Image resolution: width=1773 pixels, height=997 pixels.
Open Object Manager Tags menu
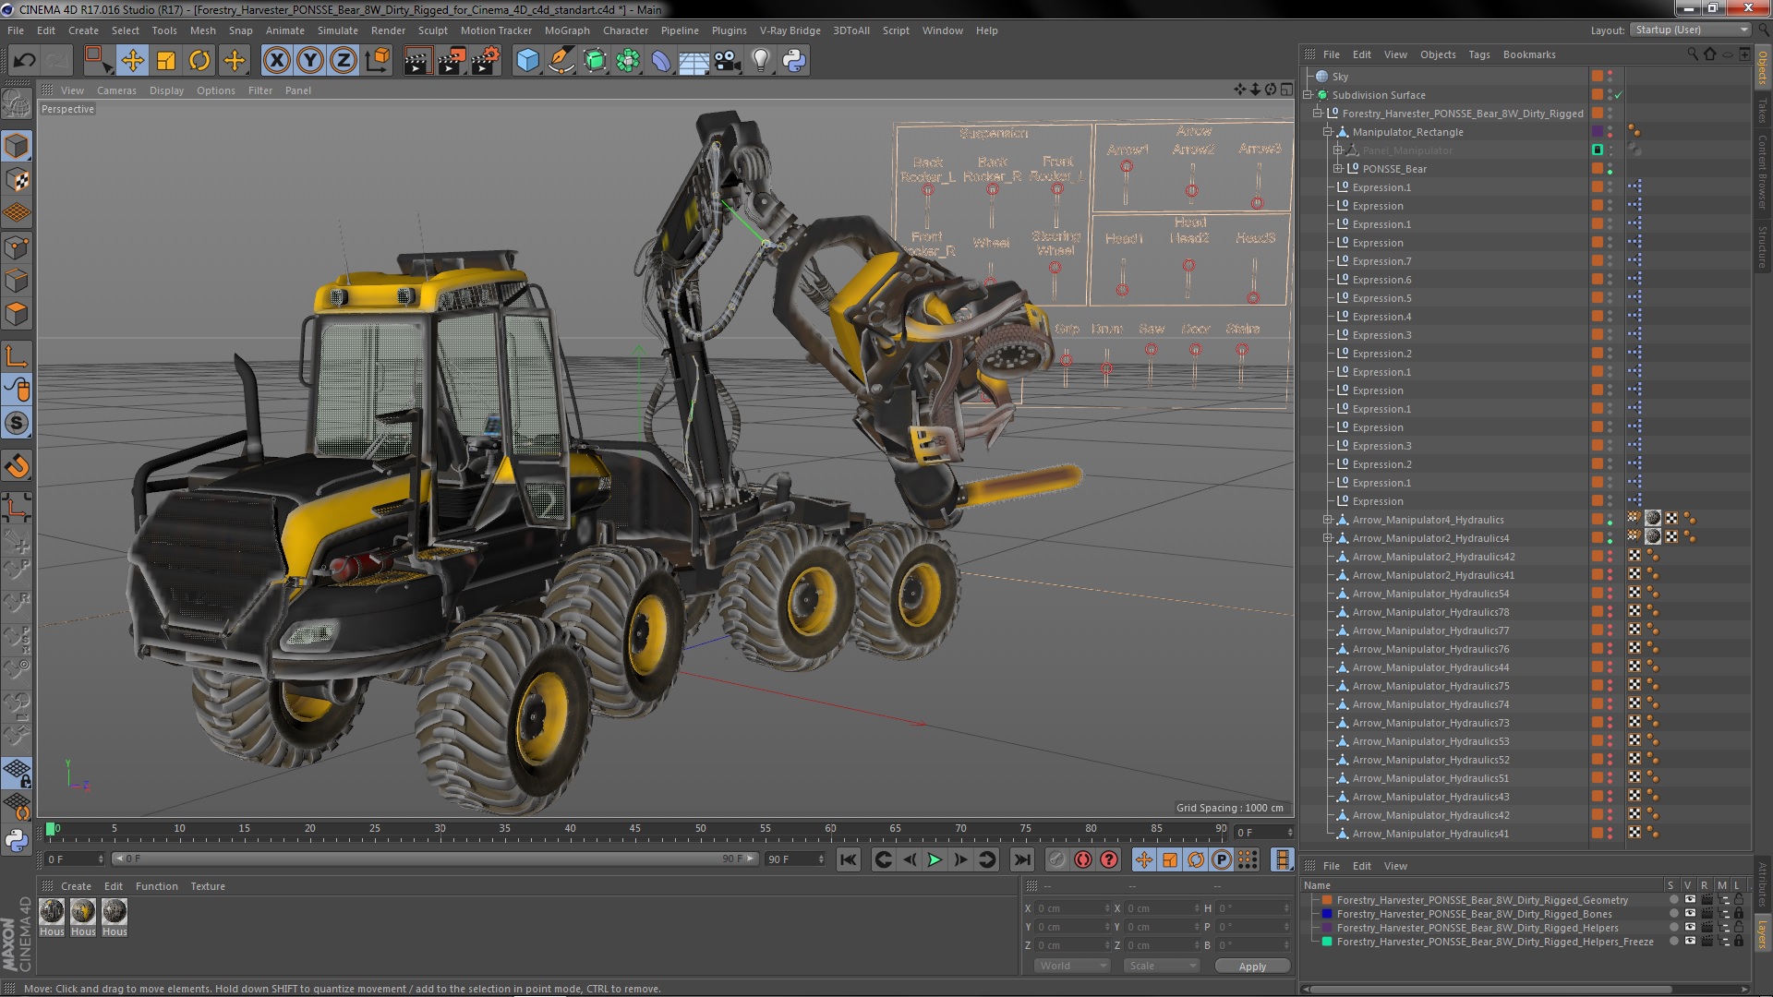pyautogui.click(x=1478, y=54)
